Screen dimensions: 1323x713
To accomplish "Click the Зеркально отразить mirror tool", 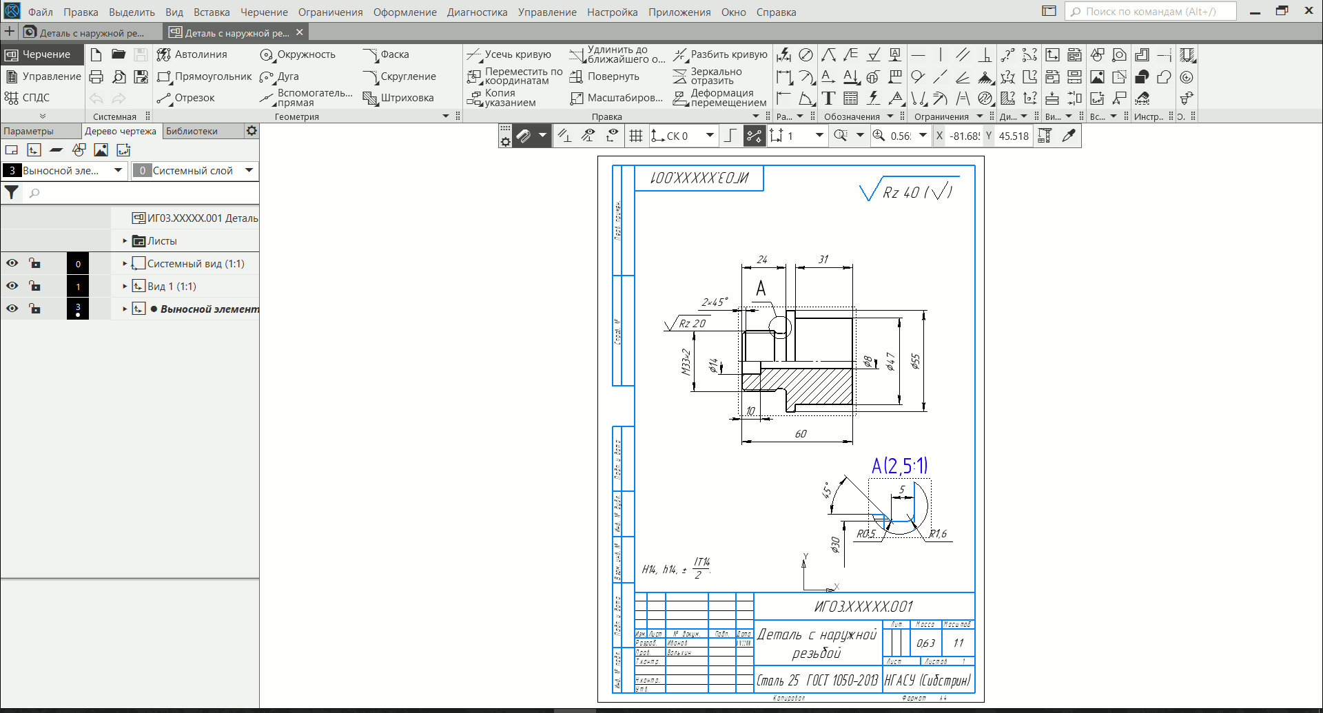I will [x=708, y=76].
